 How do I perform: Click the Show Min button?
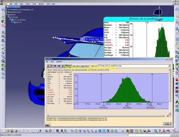(x=76, y=66)
